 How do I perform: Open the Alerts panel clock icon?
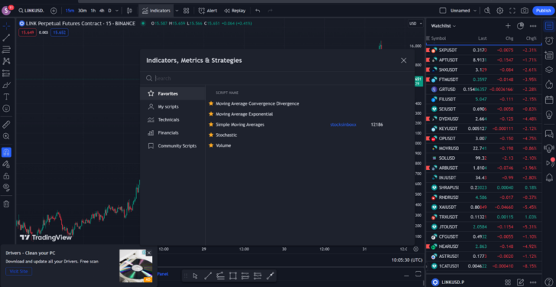[549, 40]
